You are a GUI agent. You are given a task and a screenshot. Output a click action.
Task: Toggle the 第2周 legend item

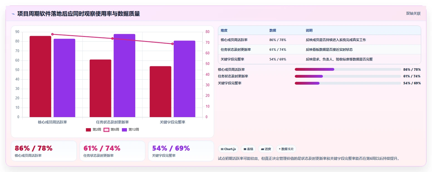[x=94, y=130]
